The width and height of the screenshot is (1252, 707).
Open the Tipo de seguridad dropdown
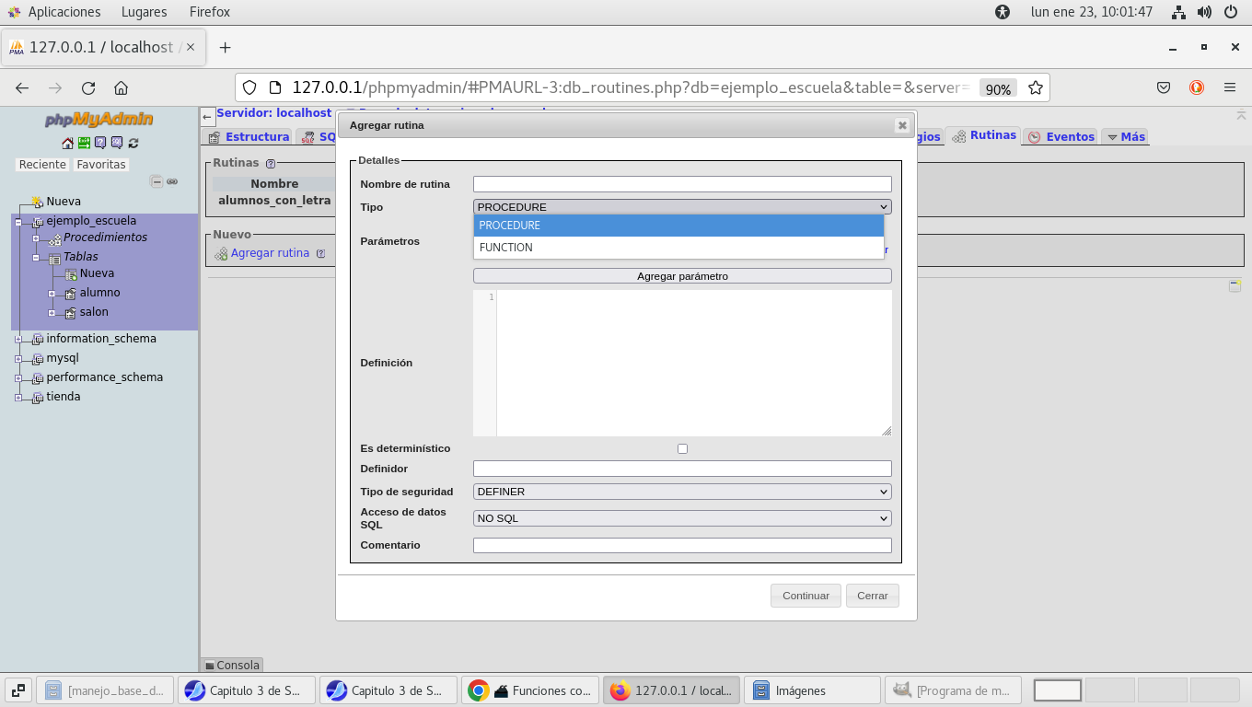coord(681,492)
